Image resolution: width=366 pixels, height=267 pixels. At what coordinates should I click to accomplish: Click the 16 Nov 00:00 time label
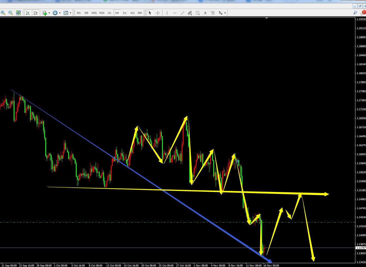tap(271, 265)
